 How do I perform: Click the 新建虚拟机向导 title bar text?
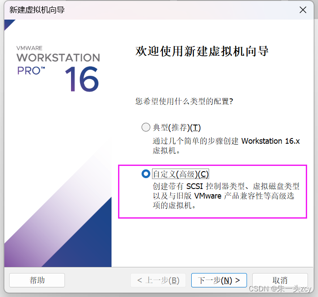click(x=37, y=10)
